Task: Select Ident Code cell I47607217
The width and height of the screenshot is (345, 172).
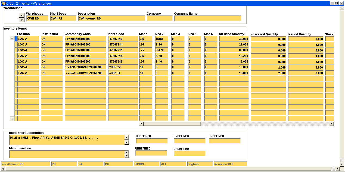Action: pos(123,61)
